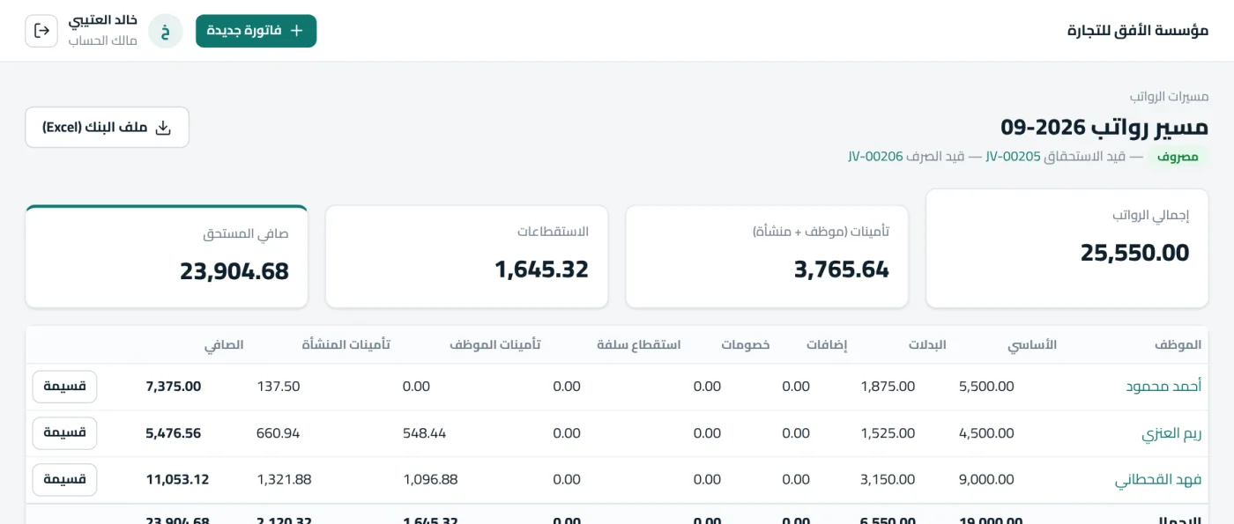
Task: Open the خ user avatar circle
Action: [x=165, y=31]
